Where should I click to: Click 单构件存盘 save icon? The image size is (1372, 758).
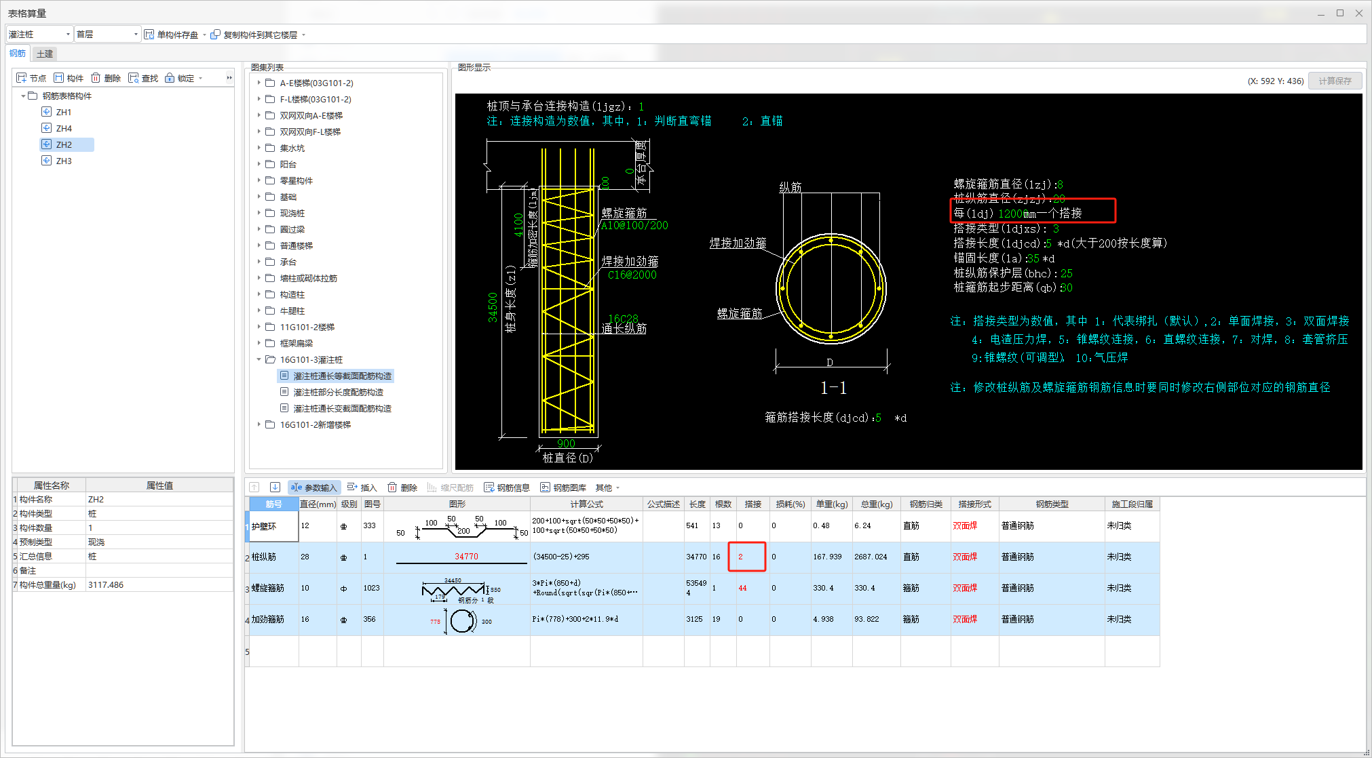(149, 34)
